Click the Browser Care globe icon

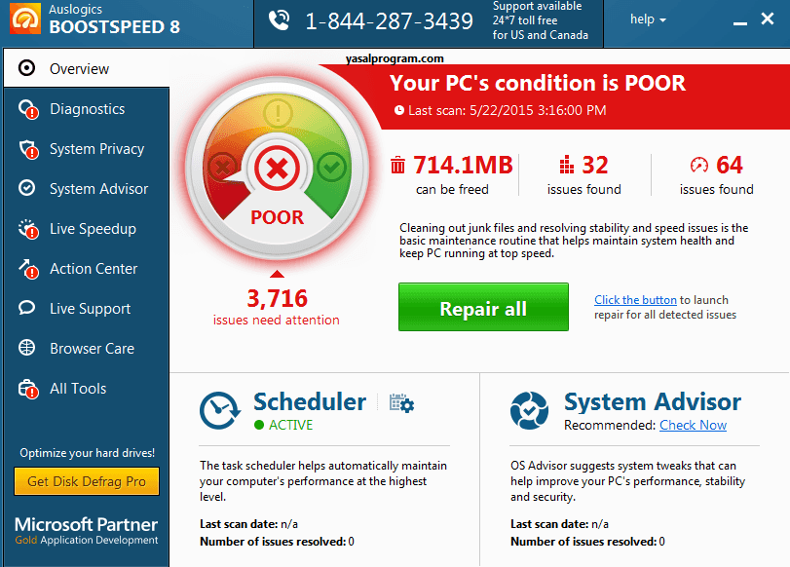(x=27, y=349)
